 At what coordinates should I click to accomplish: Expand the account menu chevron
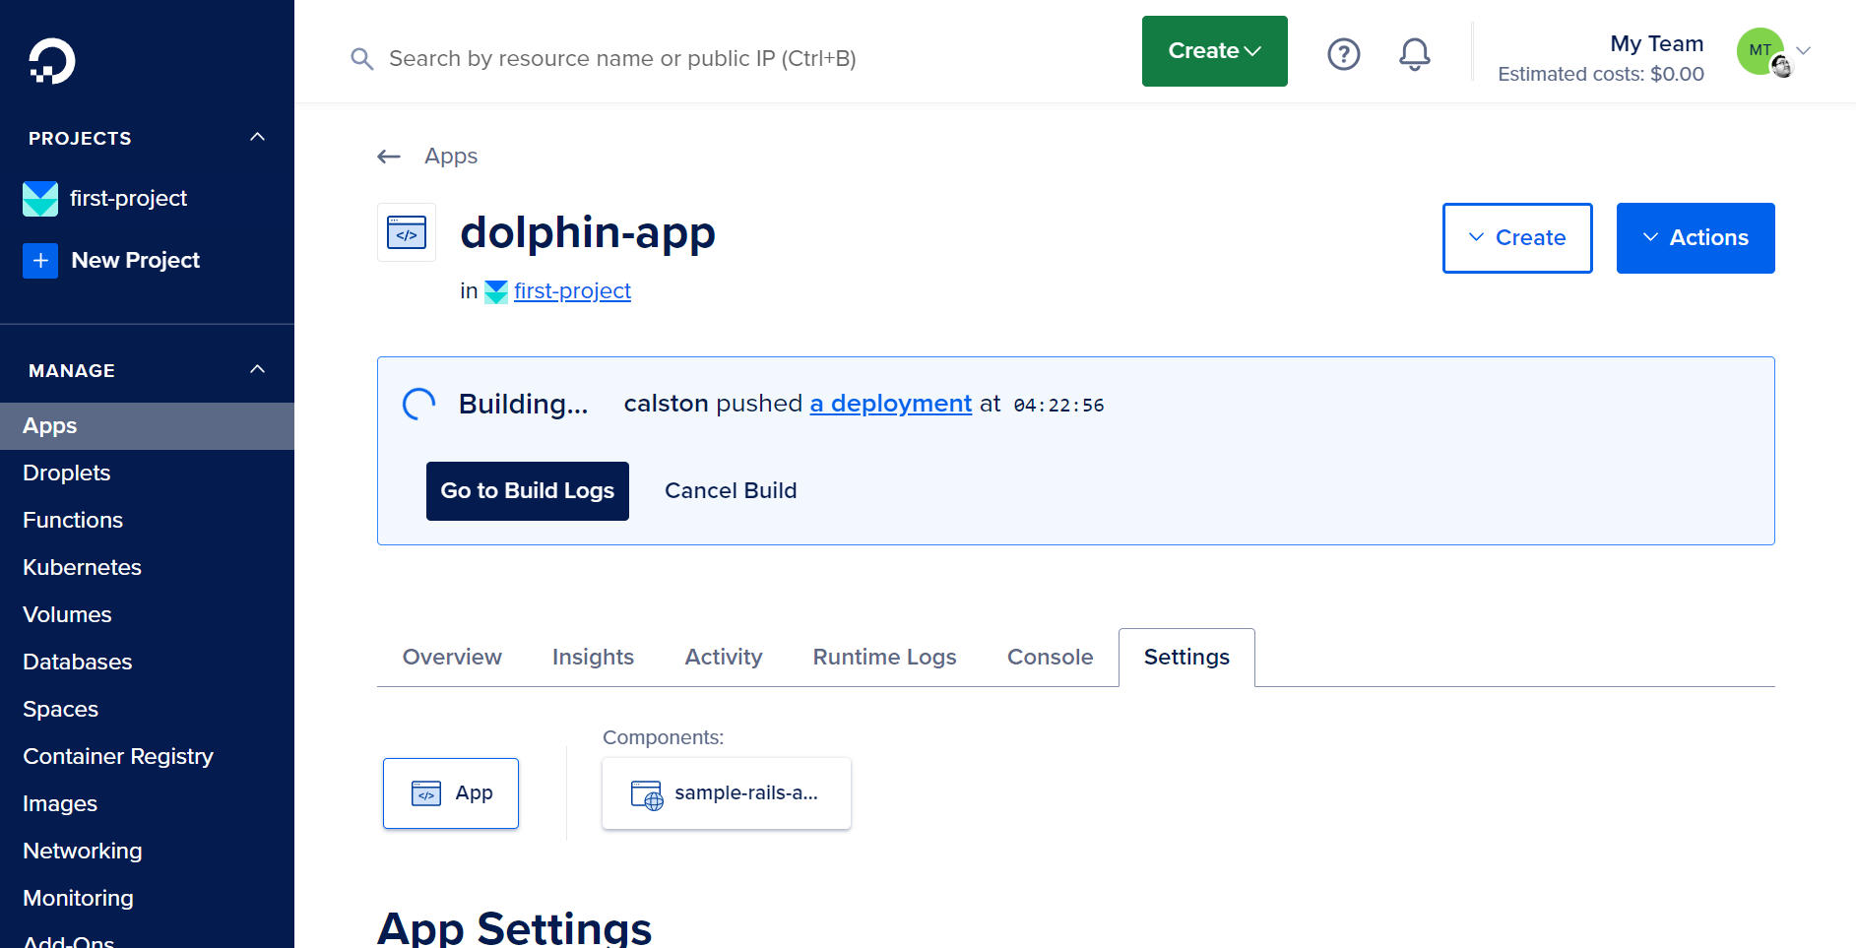(1804, 50)
